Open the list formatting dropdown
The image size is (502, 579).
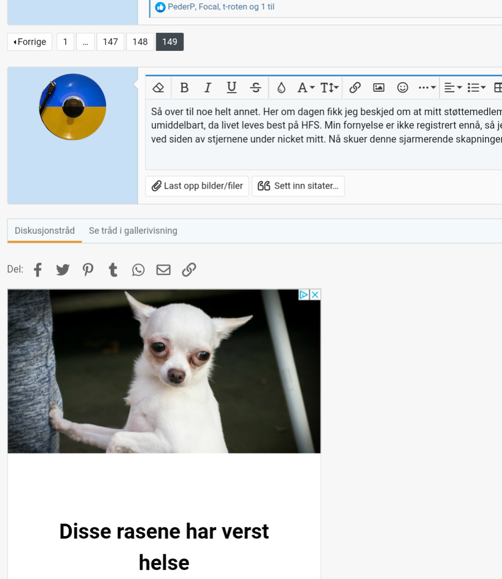coord(476,87)
